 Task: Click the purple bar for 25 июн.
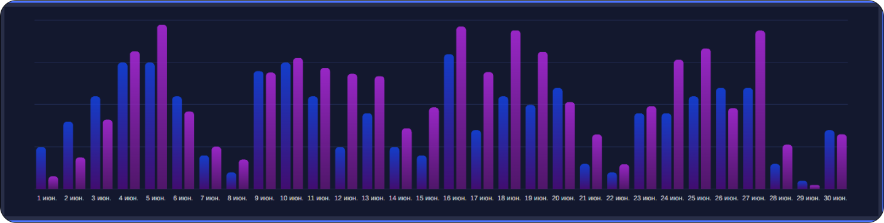click(x=706, y=119)
